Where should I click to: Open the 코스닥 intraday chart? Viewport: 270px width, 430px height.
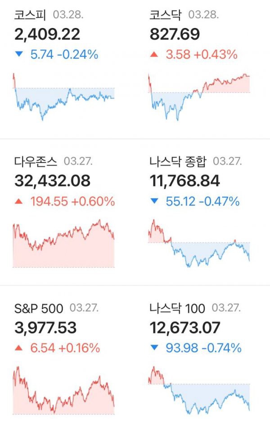click(x=199, y=97)
